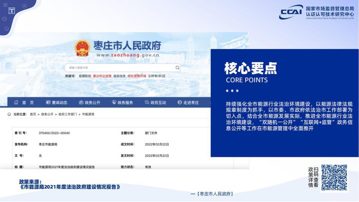This screenshot has width=359, height=202.
Task: Select the 文号 value 无
Action: click(x=40, y=155)
